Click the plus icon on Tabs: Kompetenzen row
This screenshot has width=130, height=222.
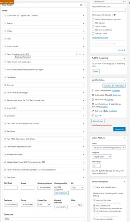77,54
